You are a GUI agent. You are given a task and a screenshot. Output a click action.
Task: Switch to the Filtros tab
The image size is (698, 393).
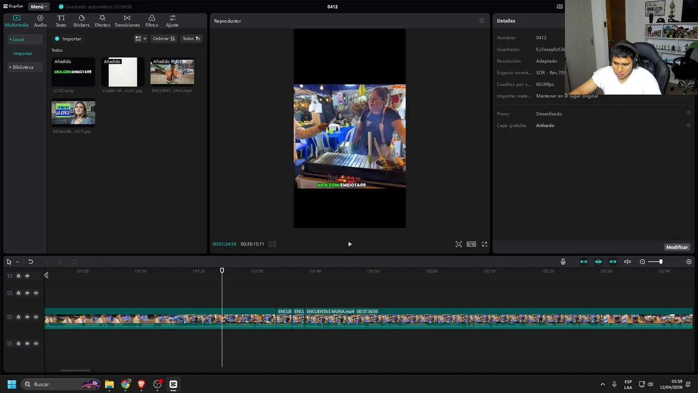(152, 21)
